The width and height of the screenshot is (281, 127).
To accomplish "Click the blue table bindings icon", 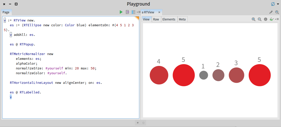I will [x=133, y=12].
